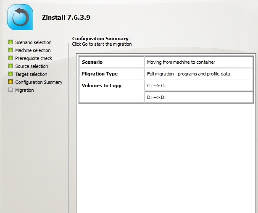Image resolution: width=258 pixels, height=213 pixels.
Task: Click the Volumes to Copy label
Action: 102,86
